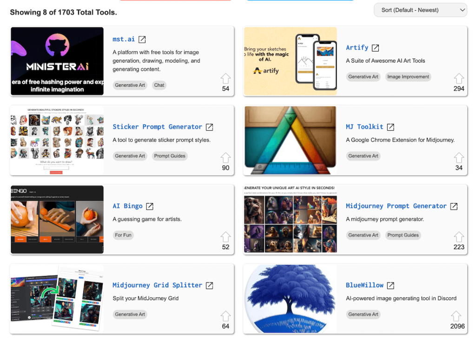Open Midjourney Grid Splitter external link icon

[210, 285]
